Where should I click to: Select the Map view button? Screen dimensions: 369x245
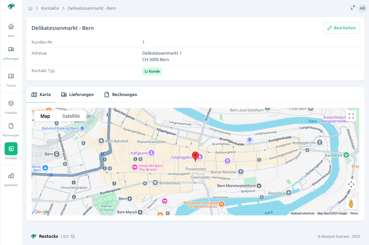(x=45, y=116)
